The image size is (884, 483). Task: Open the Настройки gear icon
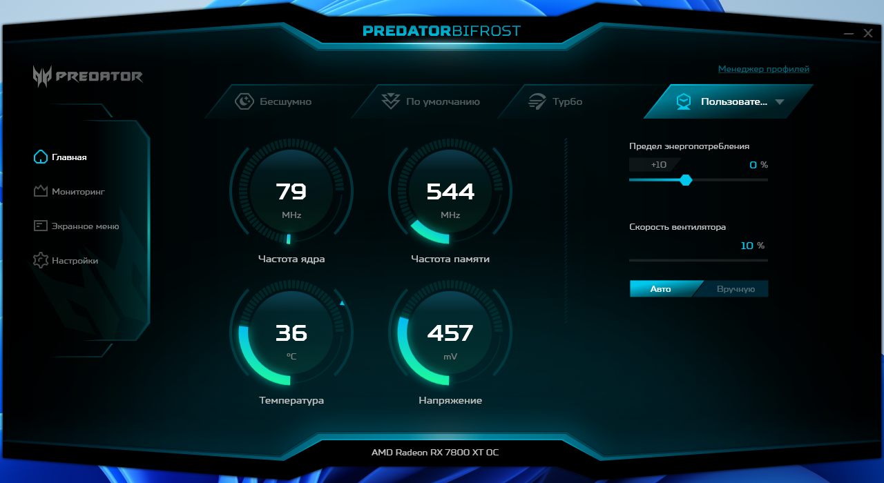tap(41, 260)
